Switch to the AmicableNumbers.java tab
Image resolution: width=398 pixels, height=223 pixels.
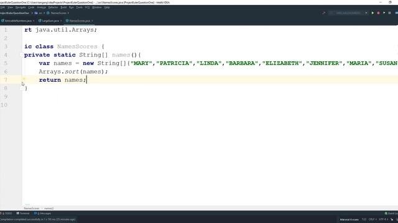pyautogui.click(x=18, y=20)
